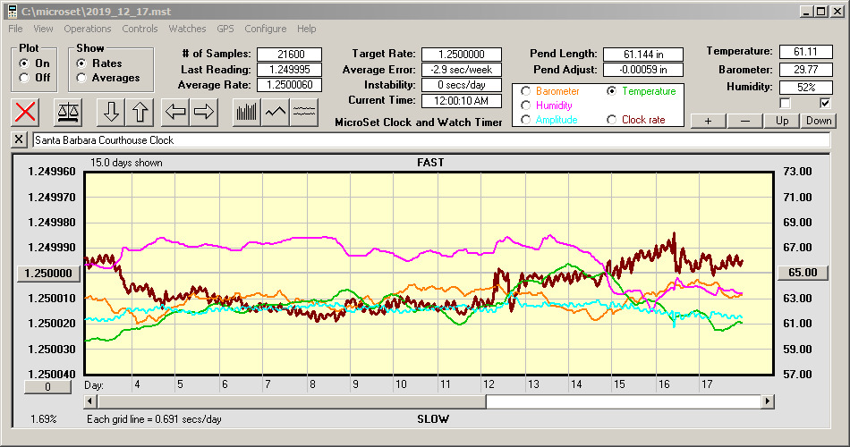
Task: Click the down arrow toolbar icon
Action: point(111,112)
